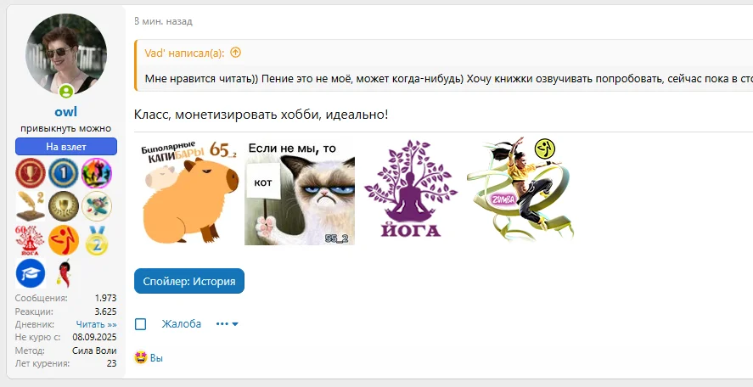Click the silver number 2 medal badge
This screenshot has height=387, width=753.
click(x=97, y=240)
